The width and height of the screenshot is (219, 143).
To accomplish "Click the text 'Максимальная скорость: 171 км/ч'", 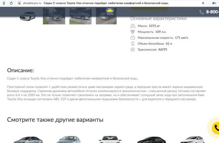I will (163, 38).
